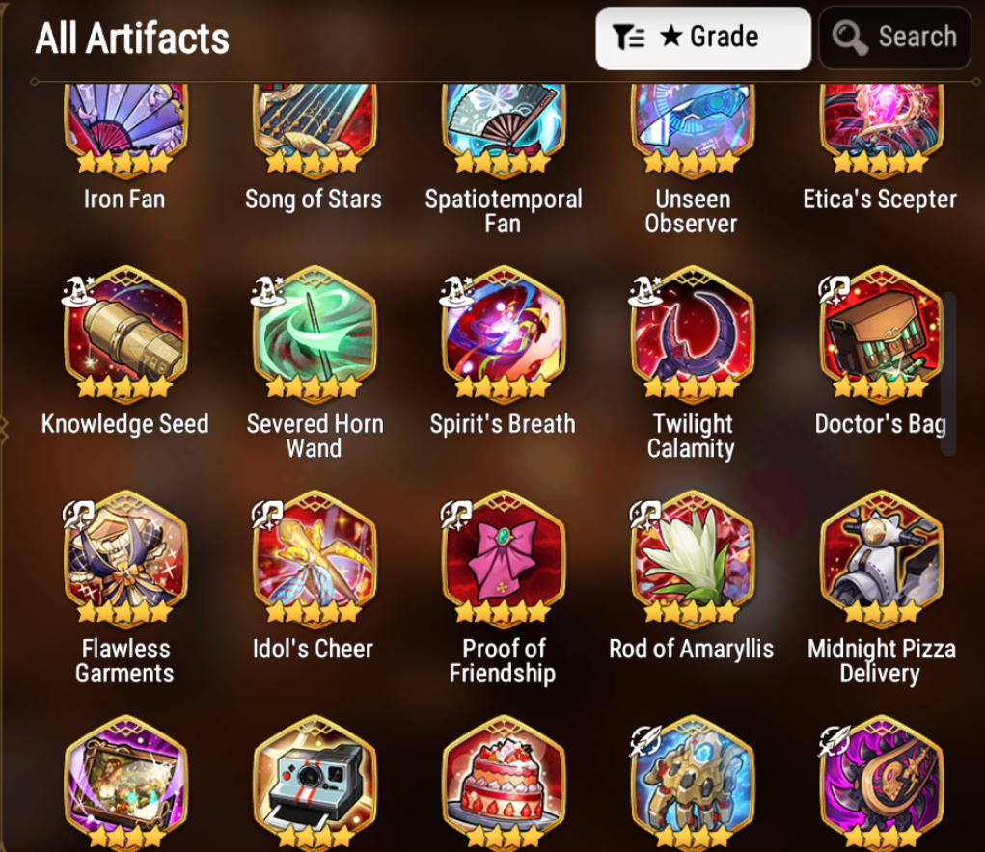Open Midnight Pizza Delivery scooter artifact

[882, 558]
